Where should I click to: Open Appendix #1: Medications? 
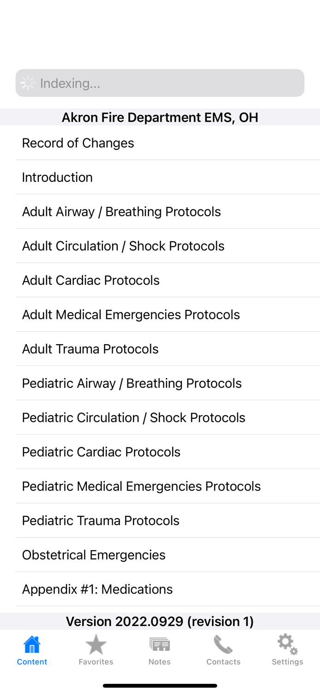tap(97, 589)
